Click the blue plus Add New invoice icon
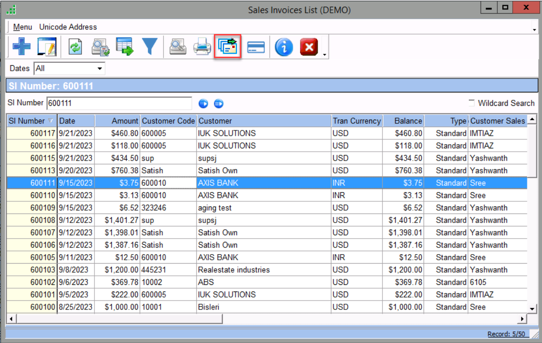Image resolution: width=542 pixels, height=343 pixels. [21, 47]
